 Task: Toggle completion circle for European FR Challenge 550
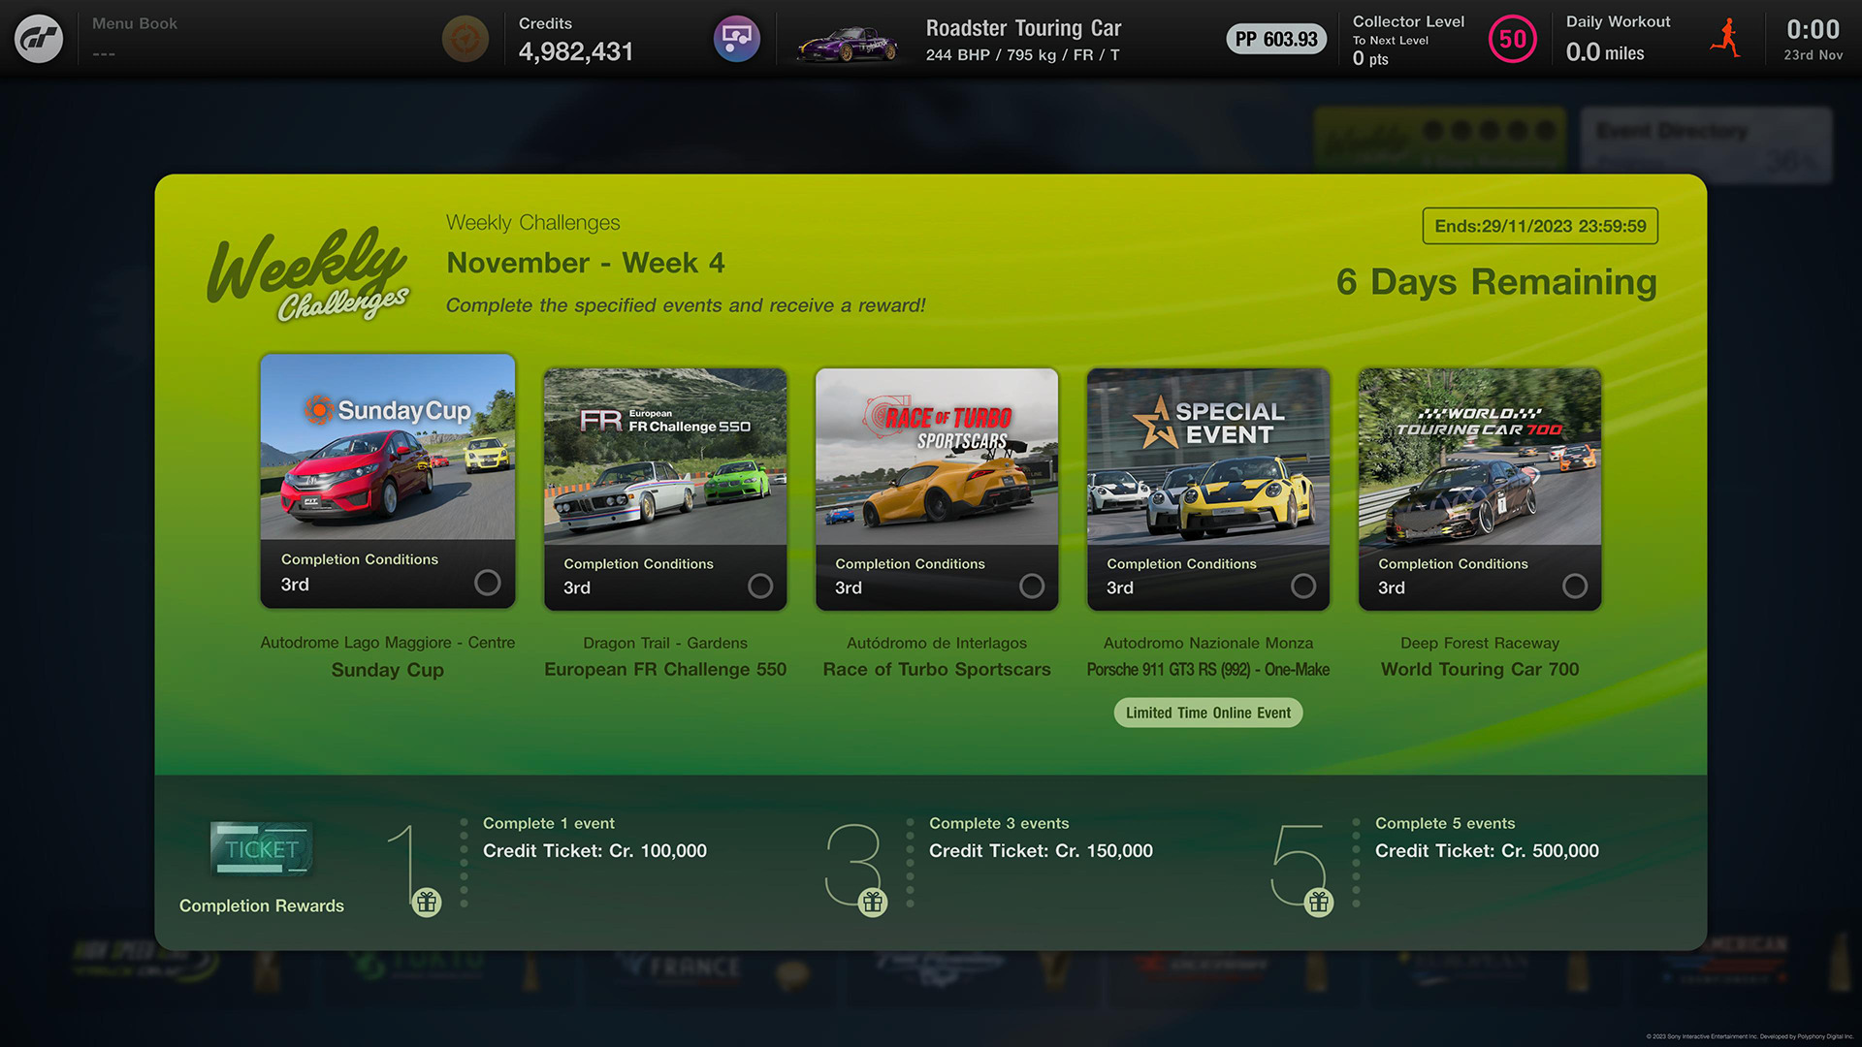click(x=761, y=585)
